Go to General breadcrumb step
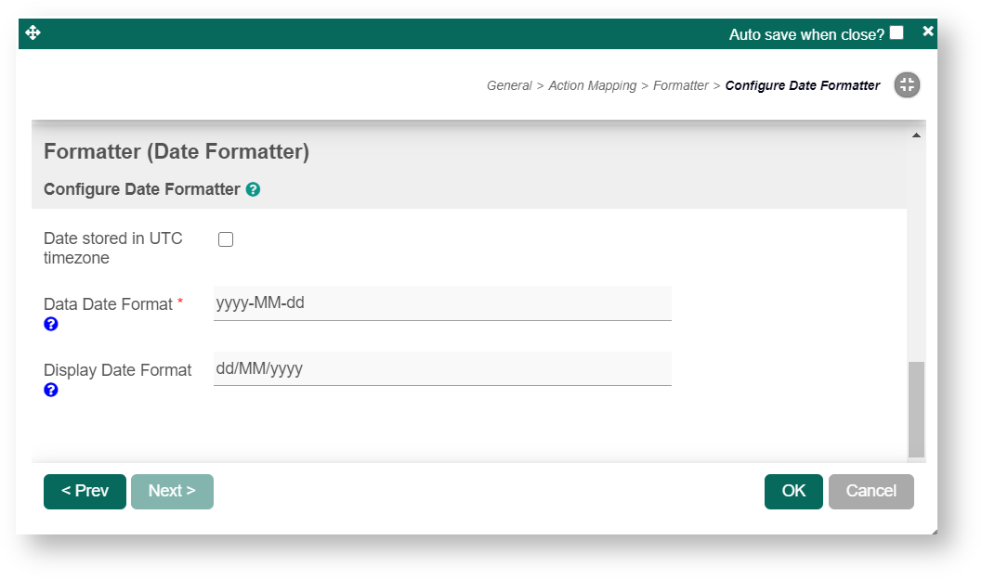982x579 pixels. coord(509,85)
